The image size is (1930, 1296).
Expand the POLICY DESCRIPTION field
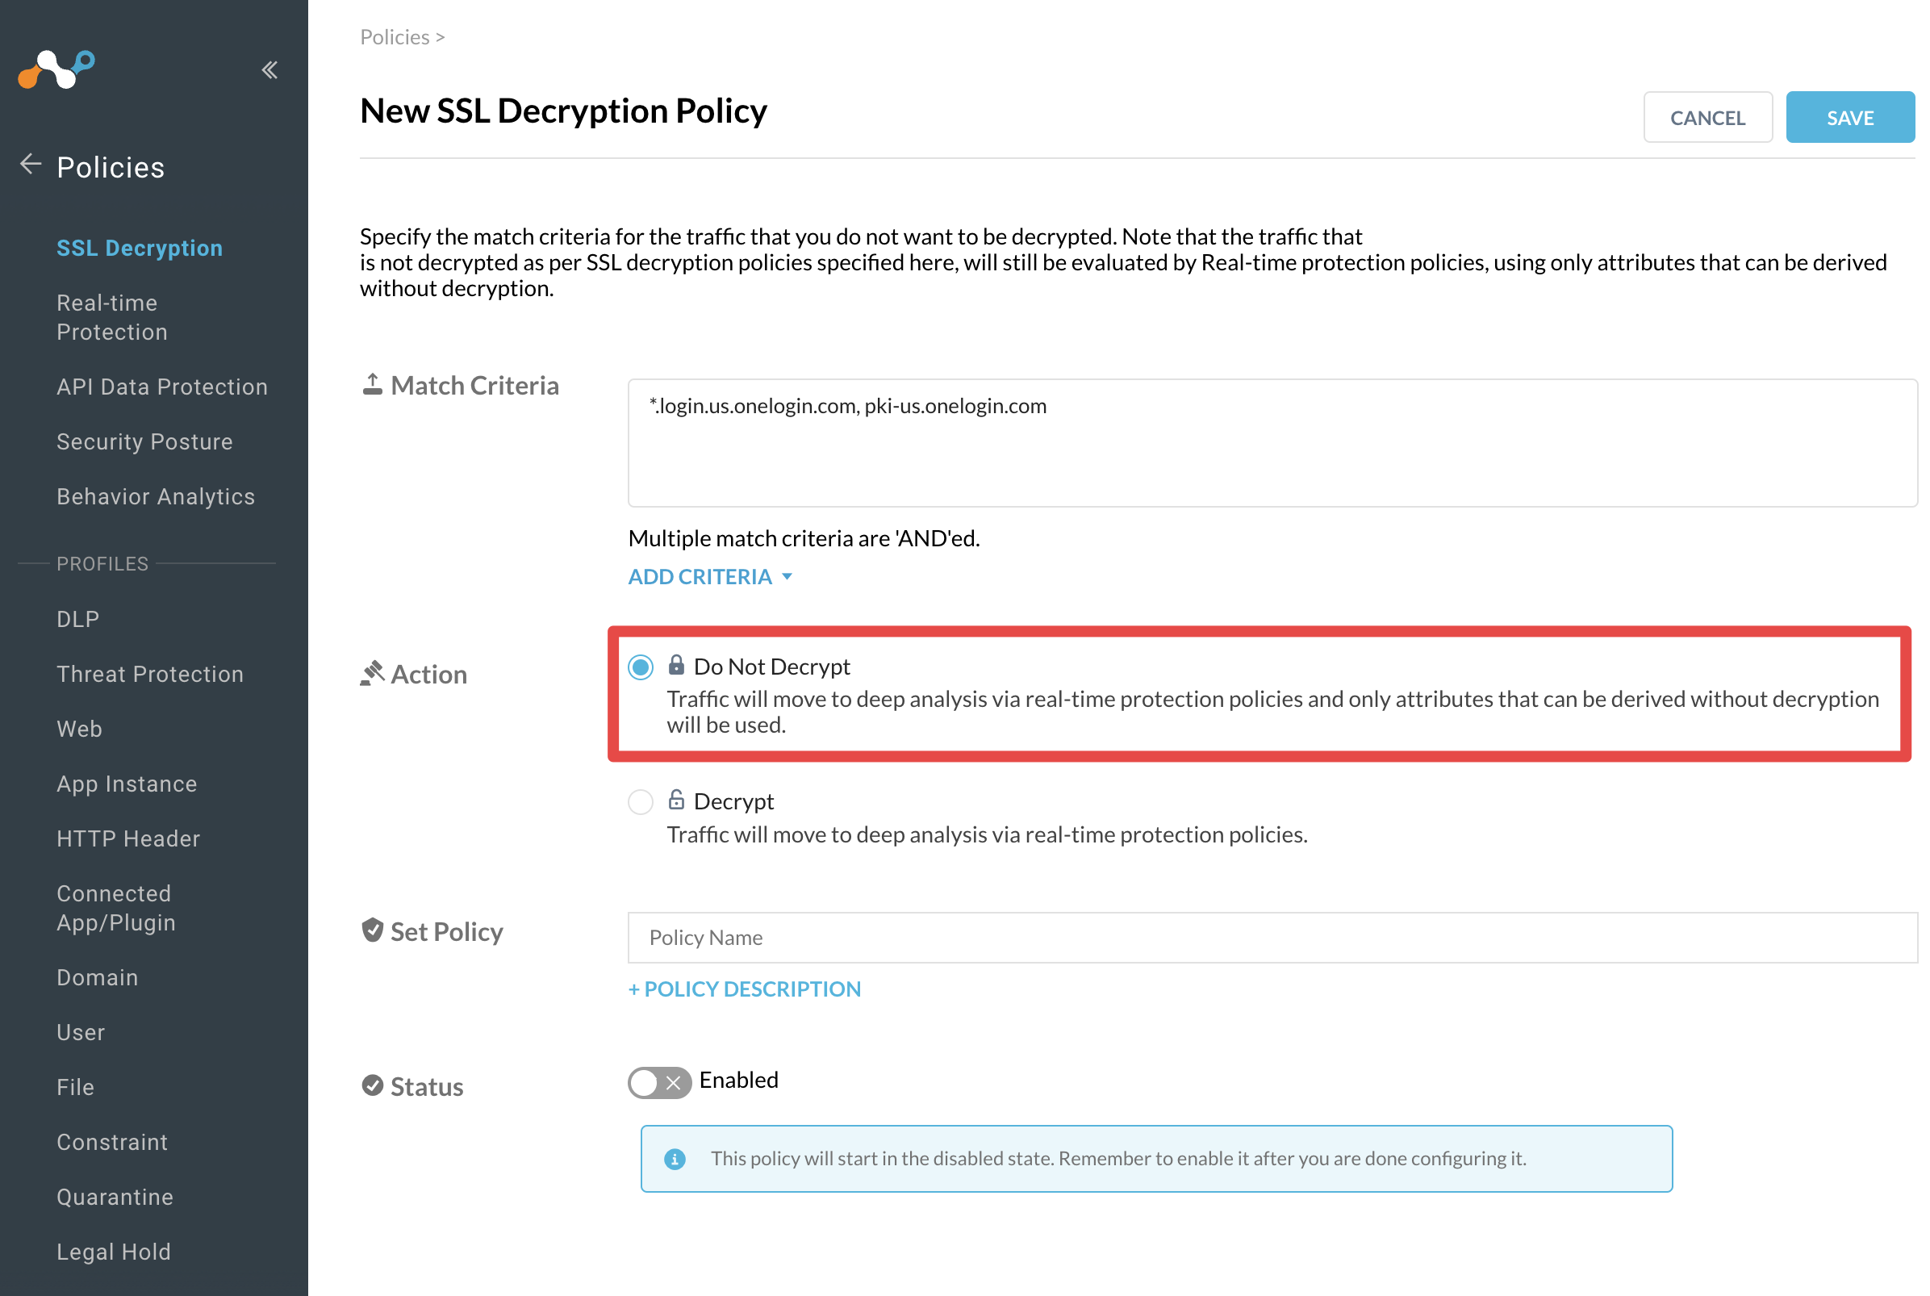pos(745,989)
